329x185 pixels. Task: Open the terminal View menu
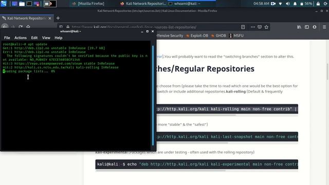[46, 38]
